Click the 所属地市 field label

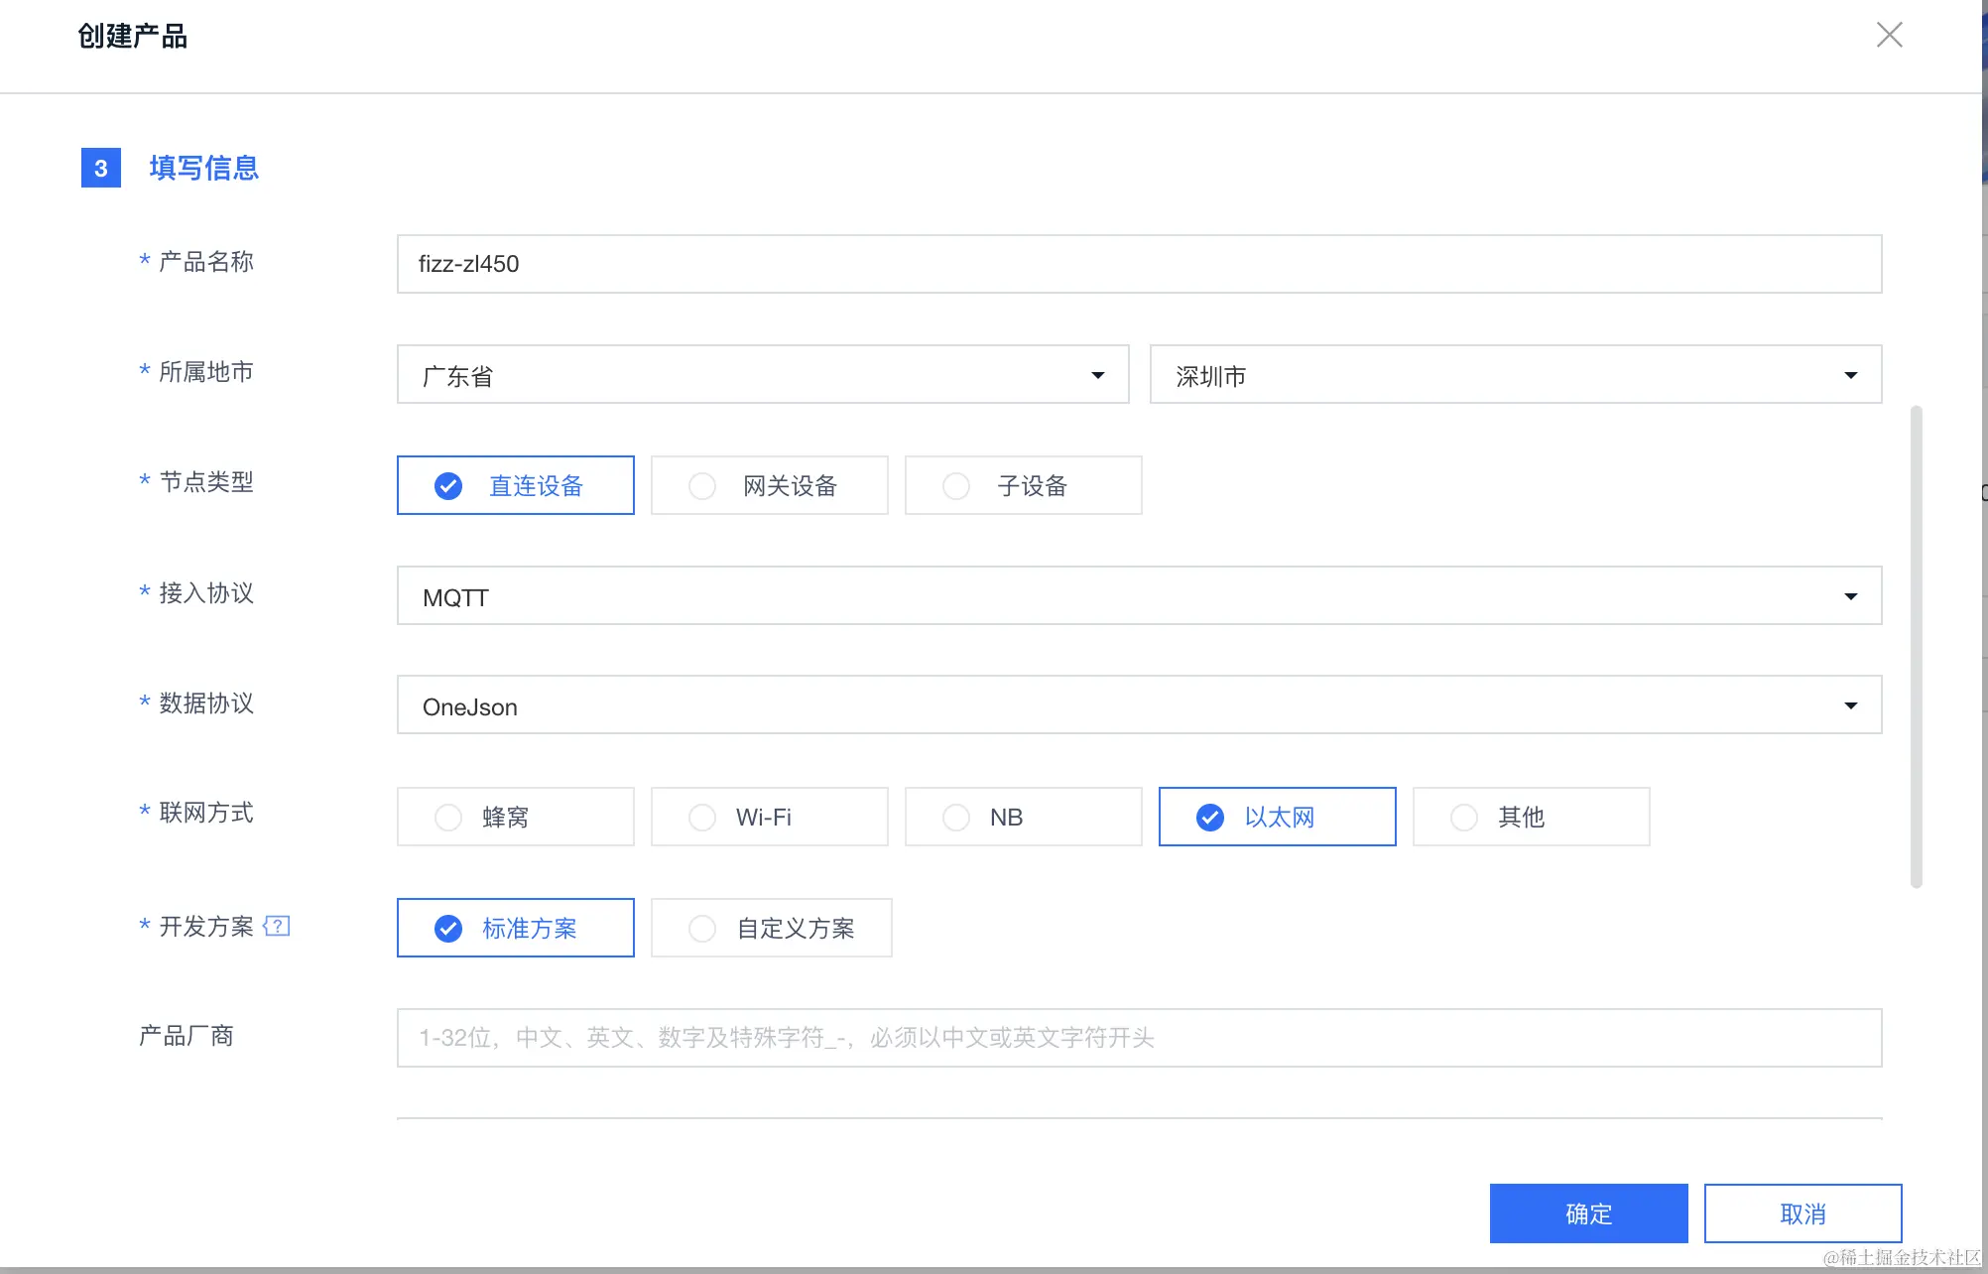pyautogui.click(x=206, y=371)
